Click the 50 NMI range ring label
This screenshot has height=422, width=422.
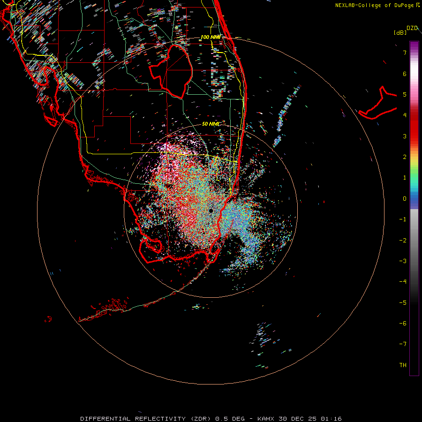[211, 124]
